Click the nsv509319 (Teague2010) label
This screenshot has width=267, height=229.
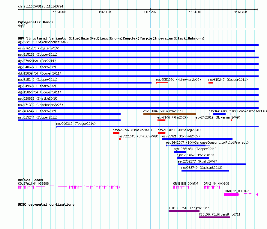click(76, 124)
